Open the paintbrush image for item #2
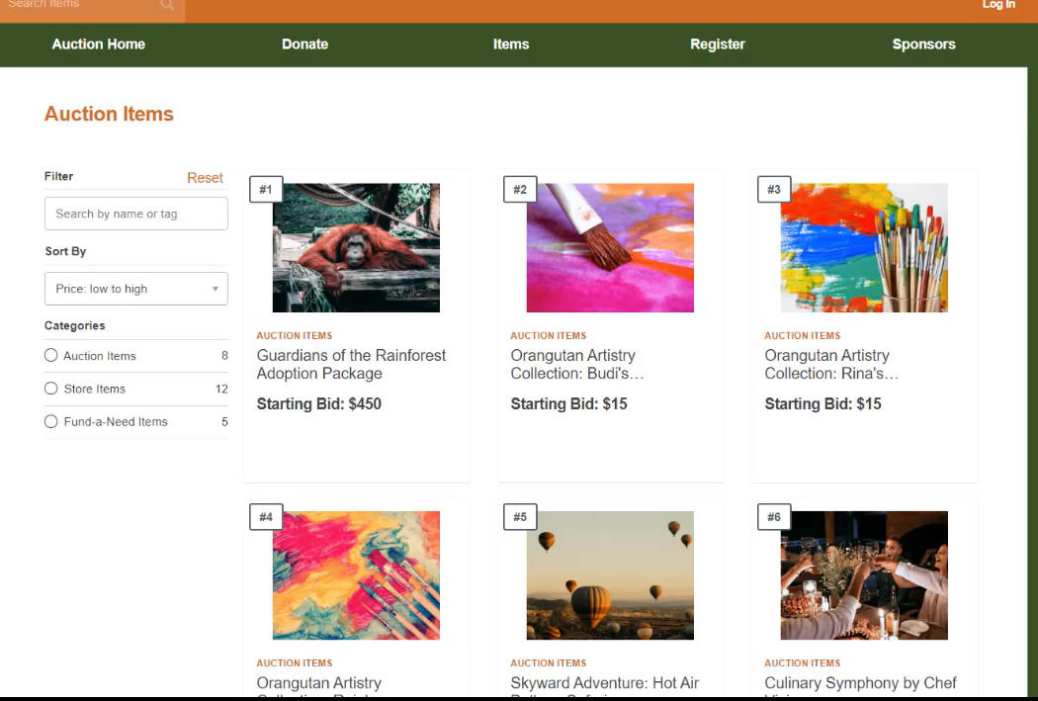Viewport: 1038px width, 701px height. click(x=610, y=247)
